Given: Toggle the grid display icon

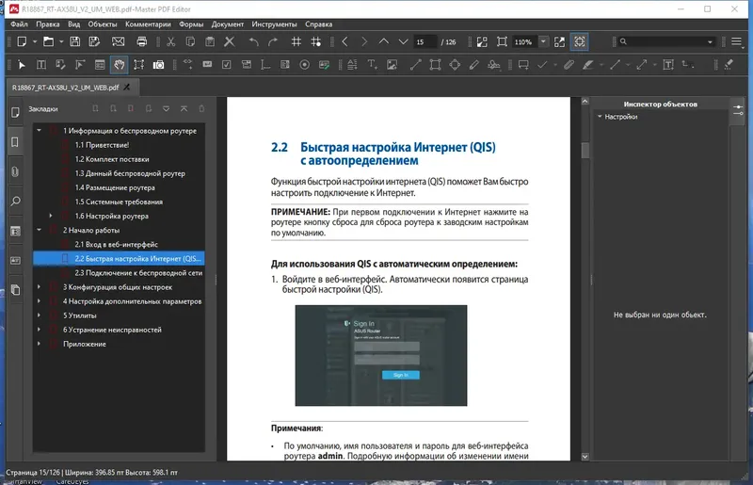Looking at the screenshot, I should [x=296, y=41].
